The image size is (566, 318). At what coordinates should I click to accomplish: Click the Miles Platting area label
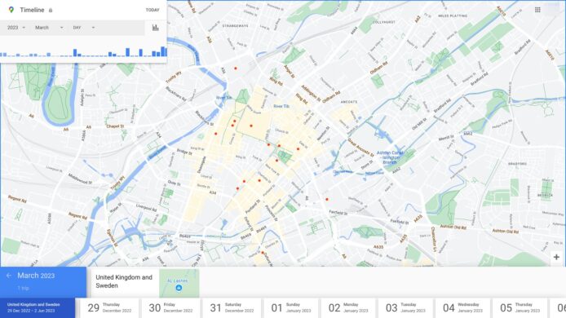[453, 15]
